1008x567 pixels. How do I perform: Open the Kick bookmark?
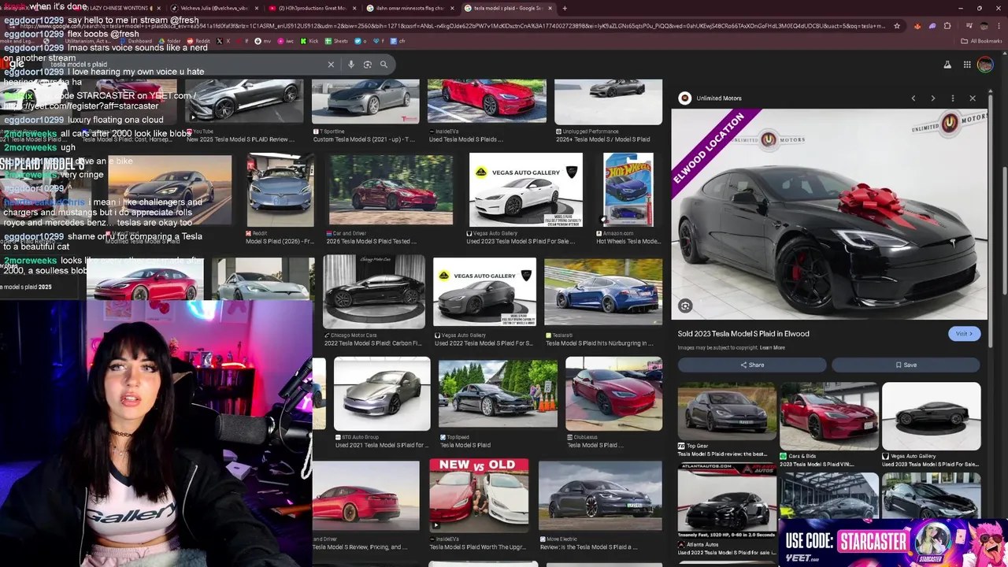(309, 41)
